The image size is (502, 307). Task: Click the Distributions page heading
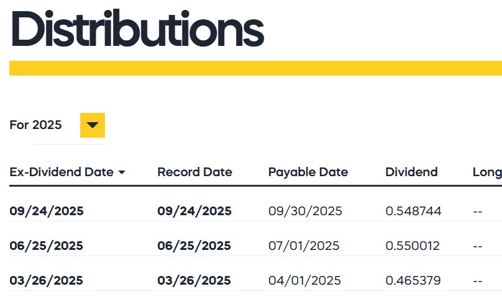point(138,29)
